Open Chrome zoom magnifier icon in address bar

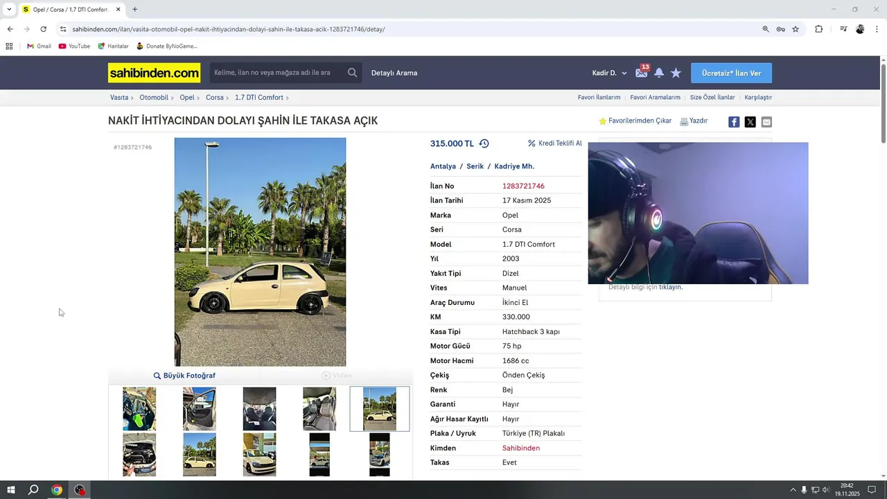pyautogui.click(x=766, y=29)
